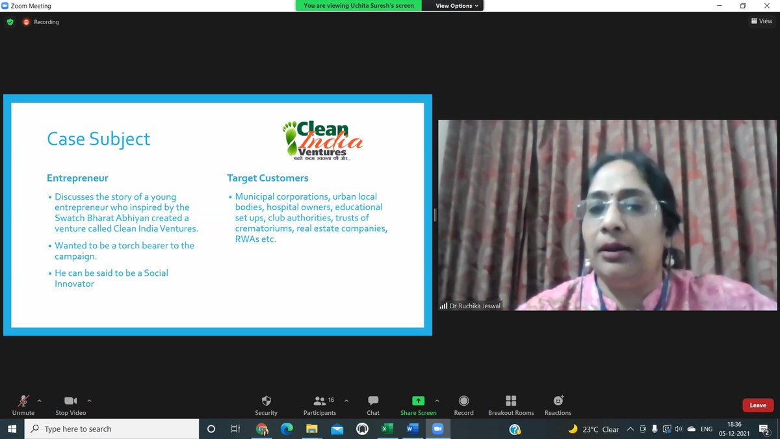Screen dimensions: 780x439
Task: Open the View Options dropdown
Action: click(x=456, y=6)
